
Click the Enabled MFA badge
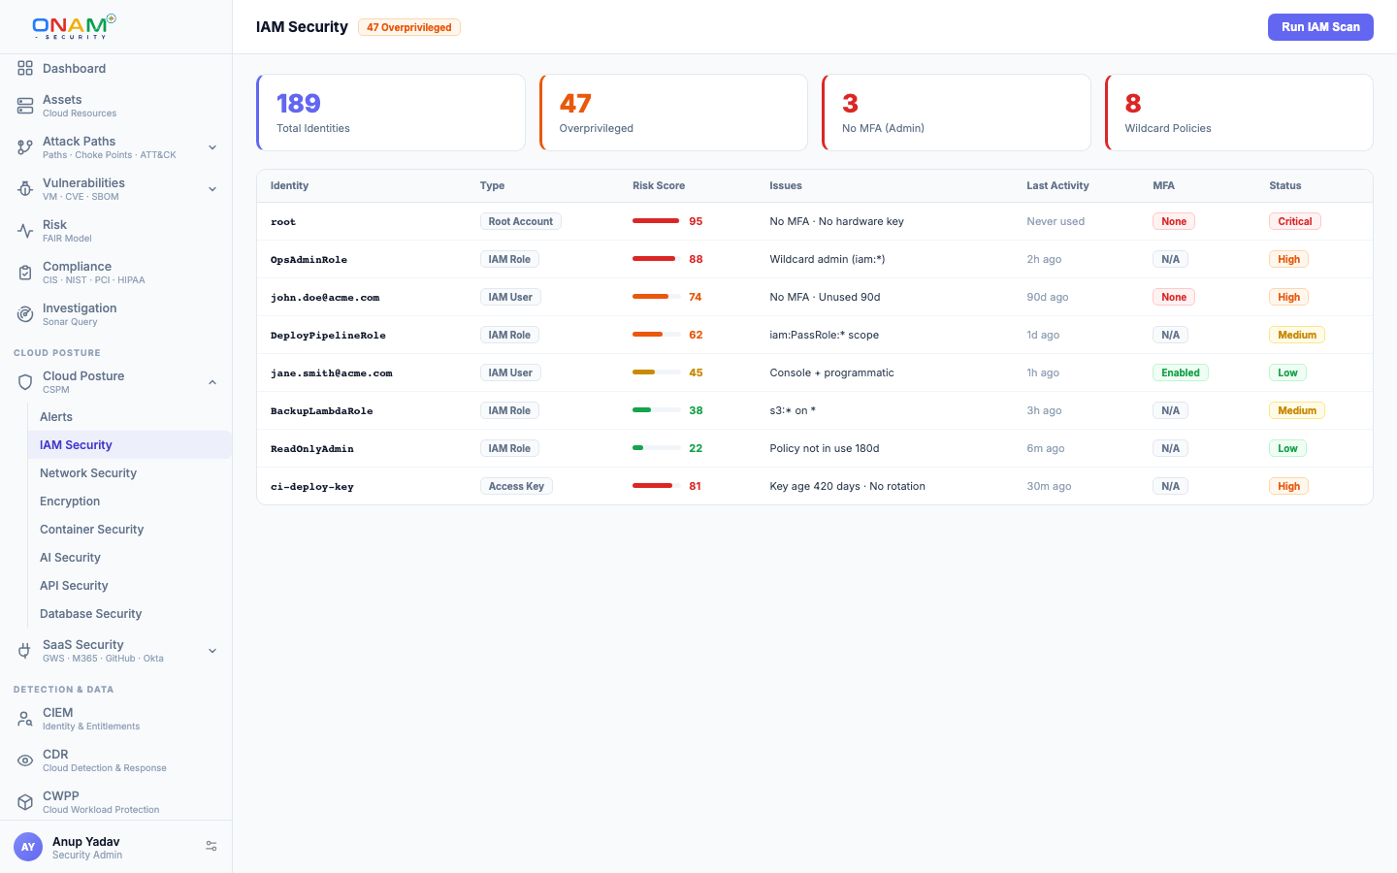coord(1181,372)
